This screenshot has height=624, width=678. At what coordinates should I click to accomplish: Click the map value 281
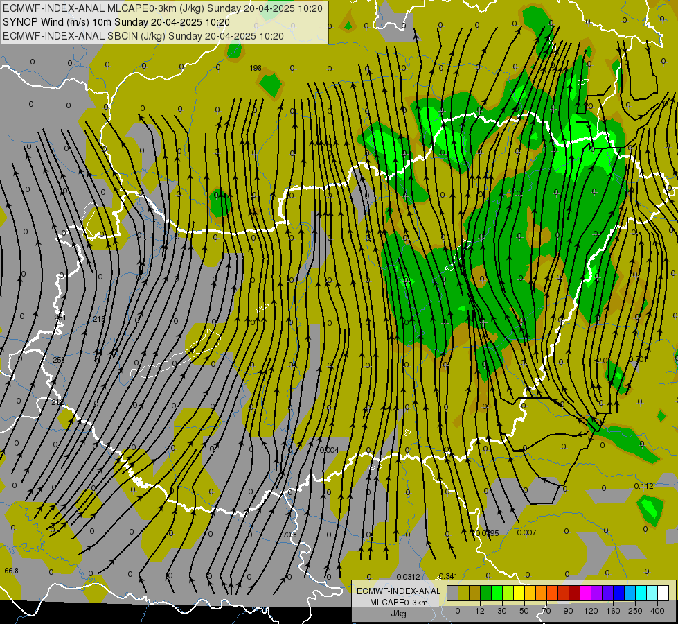coord(60,318)
